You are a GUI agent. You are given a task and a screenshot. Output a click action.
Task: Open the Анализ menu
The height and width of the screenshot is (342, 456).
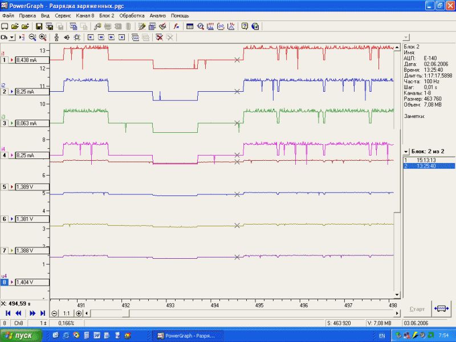157,15
